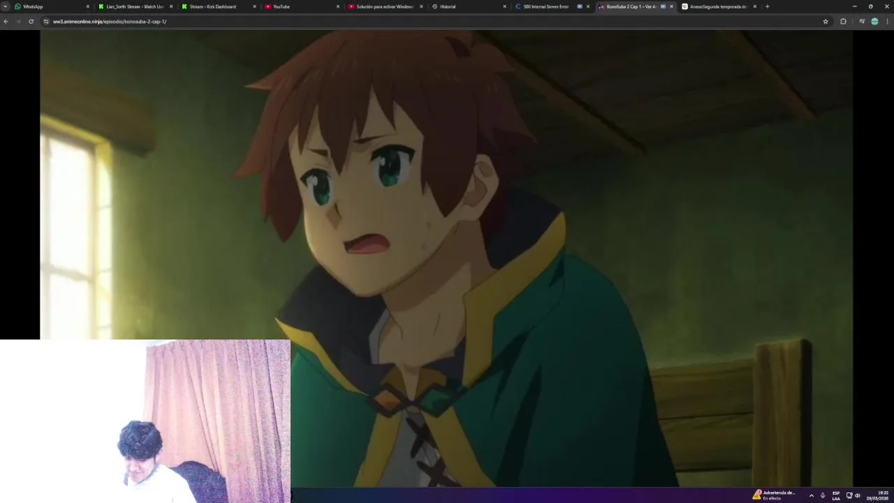Image resolution: width=894 pixels, height=503 pixels.
Task: Click the webcam overlay thumbnail
Action: (x=145, y=421)
